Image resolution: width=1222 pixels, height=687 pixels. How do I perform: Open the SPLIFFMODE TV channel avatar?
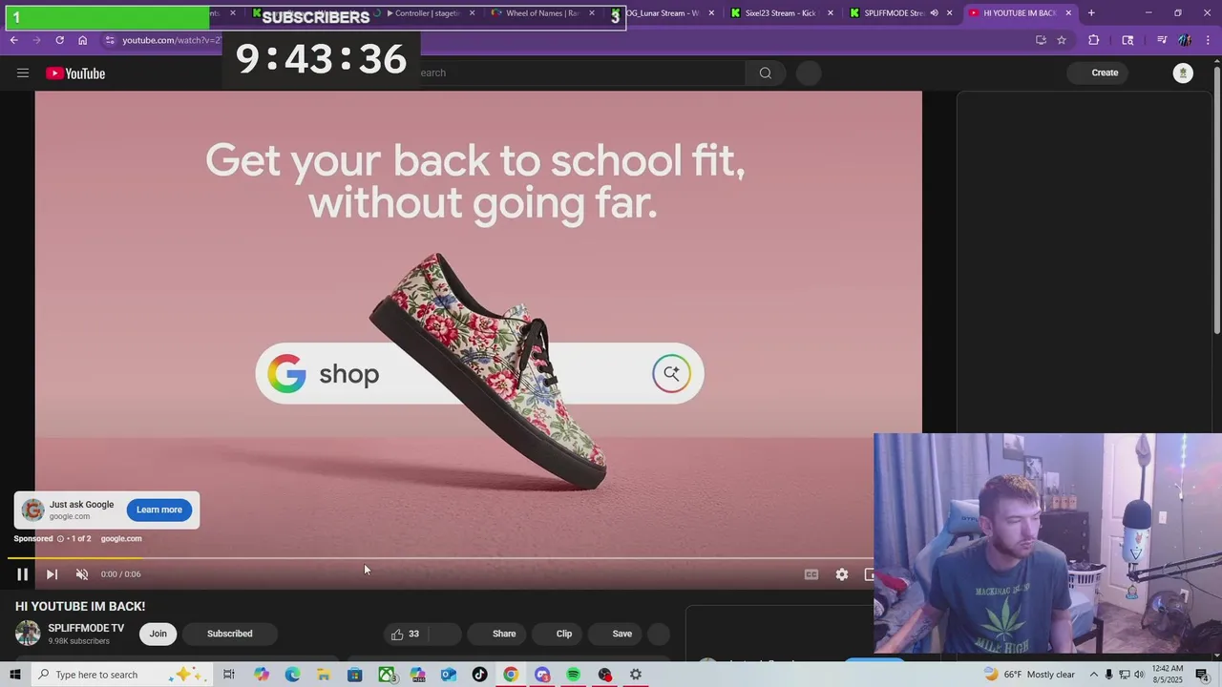[28, 634]
